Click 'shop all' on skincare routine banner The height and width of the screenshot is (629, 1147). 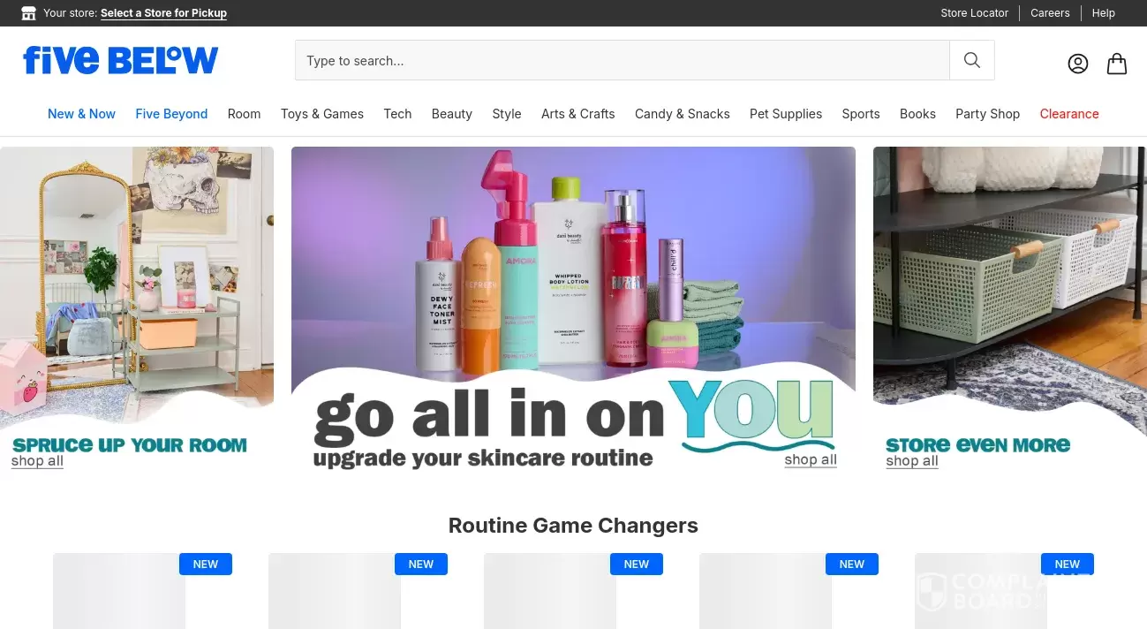(x=811, y=459)
